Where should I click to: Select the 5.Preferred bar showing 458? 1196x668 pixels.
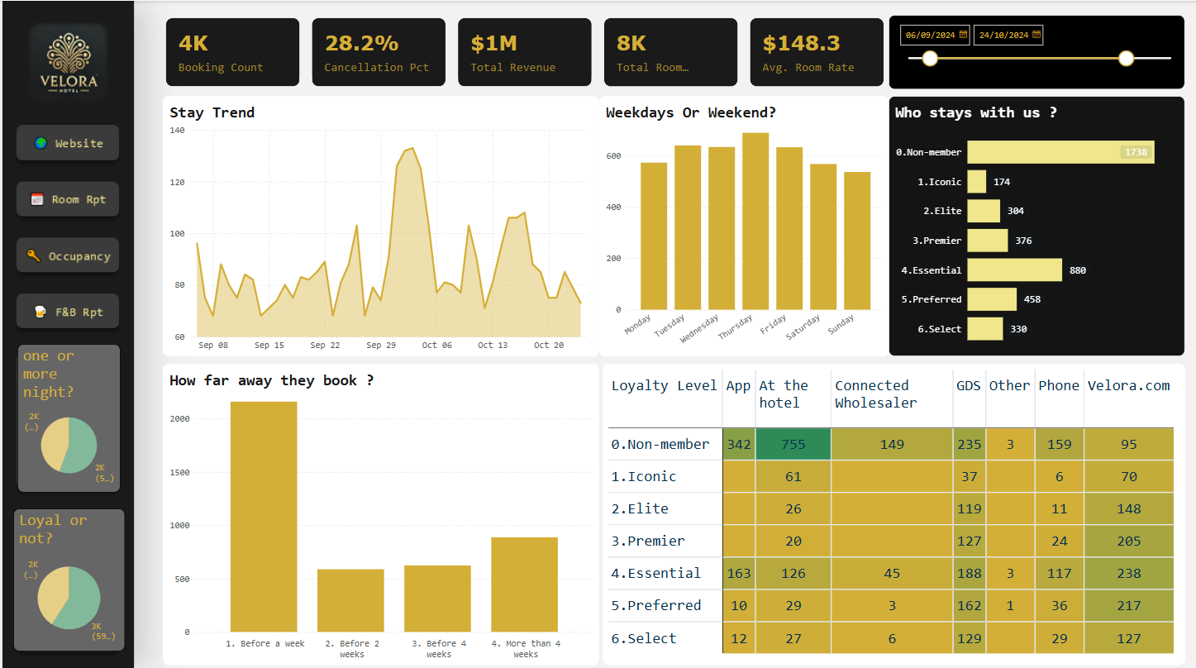tap(992, 299)
